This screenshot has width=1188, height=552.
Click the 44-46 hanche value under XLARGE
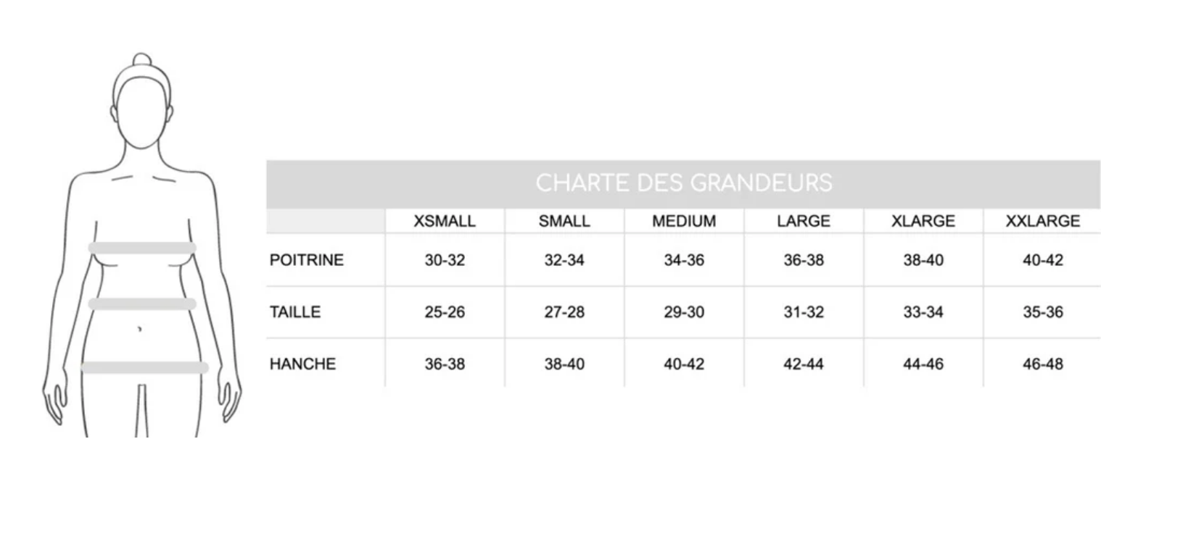coord(923,364)
